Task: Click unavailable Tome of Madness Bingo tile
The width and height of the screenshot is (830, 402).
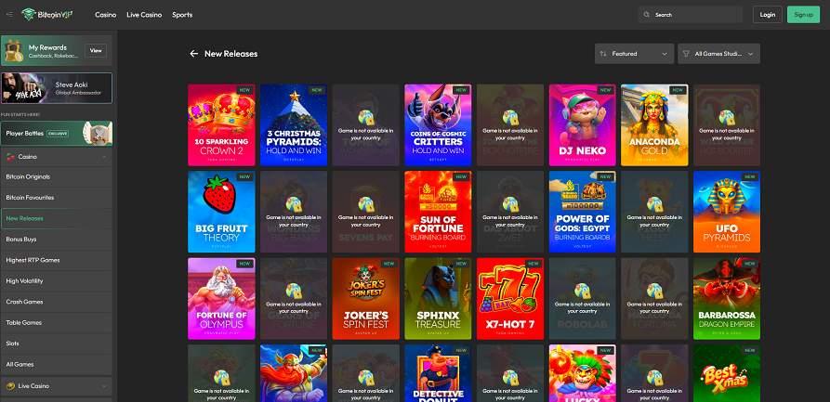Action: coord(366,125)
